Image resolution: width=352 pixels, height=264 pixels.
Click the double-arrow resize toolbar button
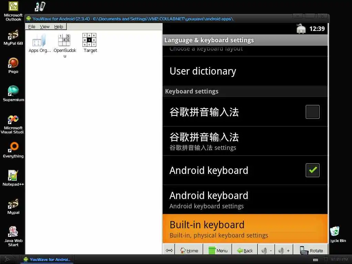tap(169, 250)
